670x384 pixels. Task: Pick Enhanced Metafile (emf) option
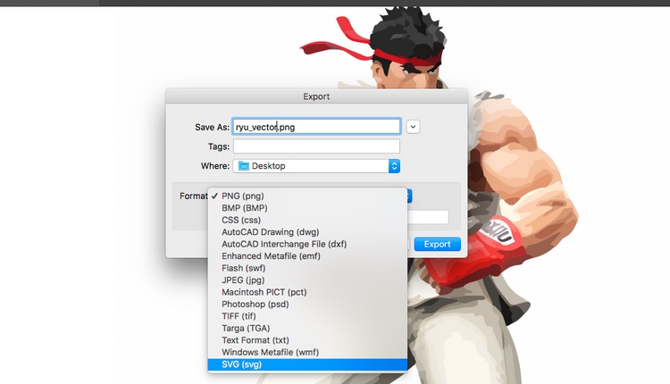pyautogui.click(x=307, y=256)
